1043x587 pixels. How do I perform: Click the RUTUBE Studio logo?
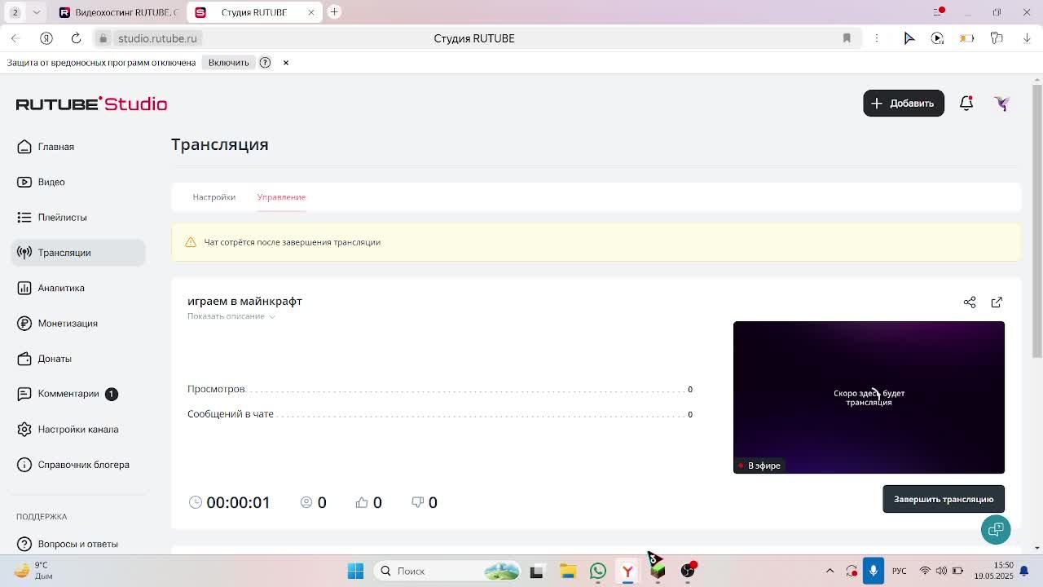pyautogui.click(x=91, y=104)
